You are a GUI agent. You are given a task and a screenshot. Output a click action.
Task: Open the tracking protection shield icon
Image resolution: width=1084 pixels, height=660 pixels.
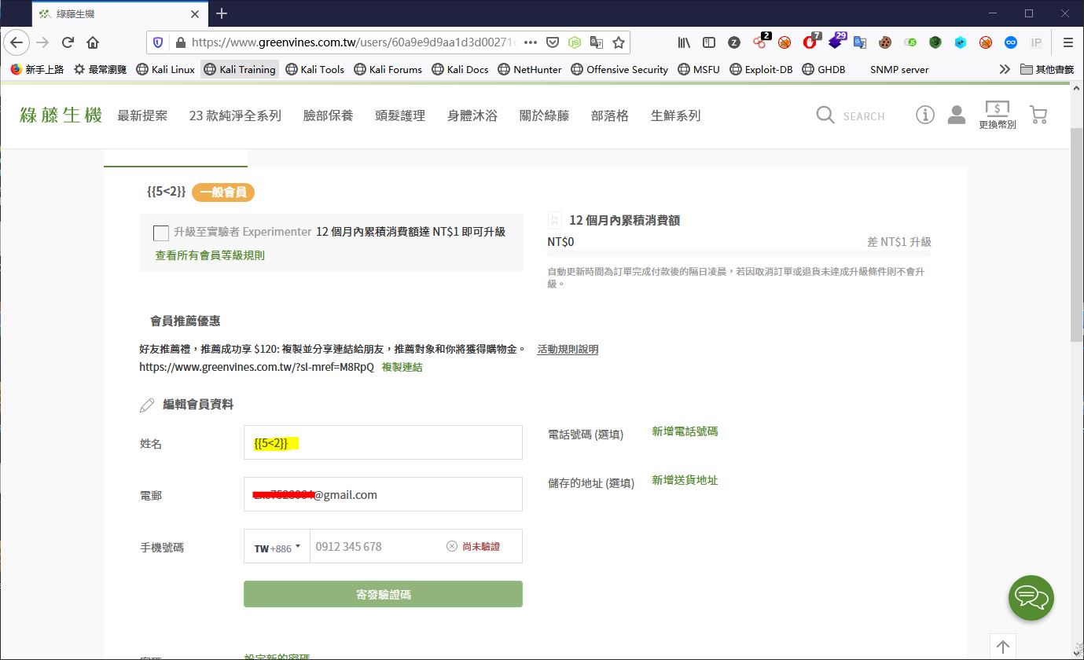click(158, 42)
